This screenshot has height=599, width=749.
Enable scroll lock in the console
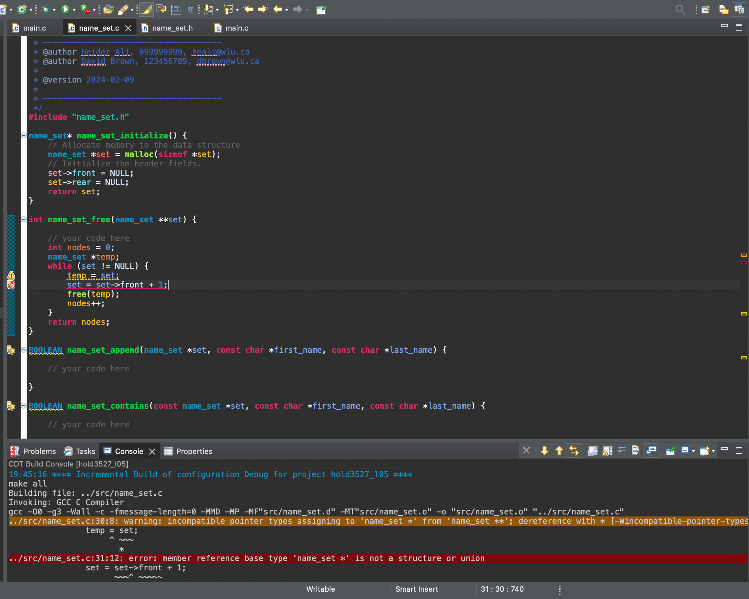[607, 451]
